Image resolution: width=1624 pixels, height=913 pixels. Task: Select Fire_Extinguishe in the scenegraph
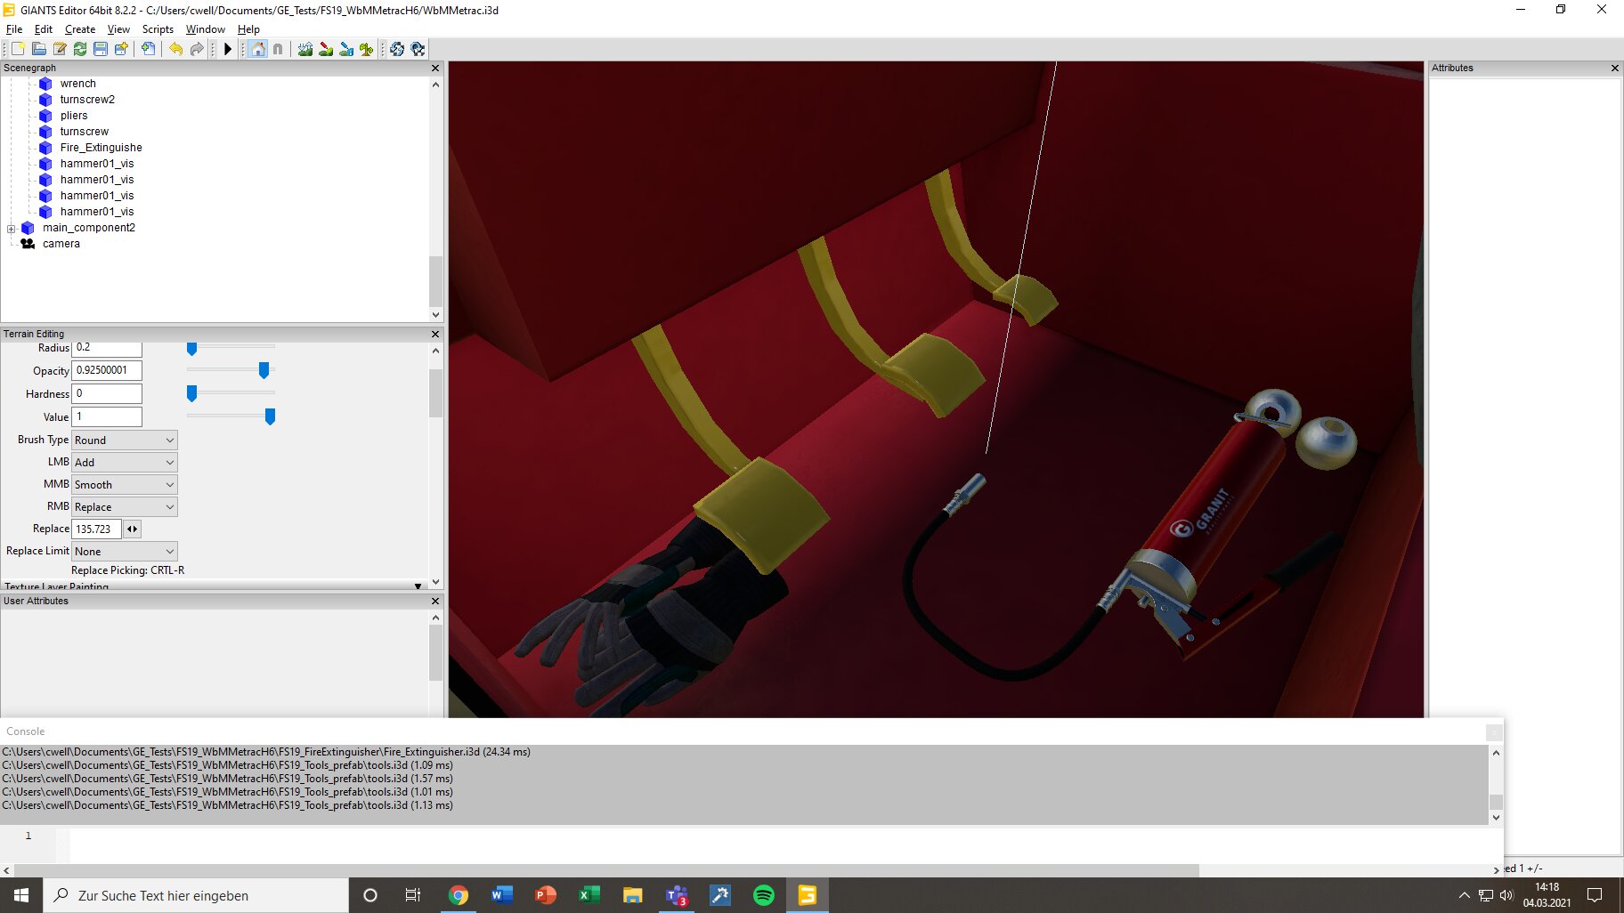click(x=101, y=148)
